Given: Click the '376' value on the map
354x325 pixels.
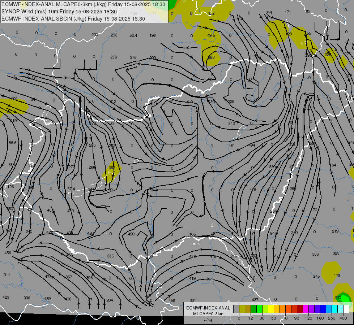Looking at the screenshot, I should (133, 57).
